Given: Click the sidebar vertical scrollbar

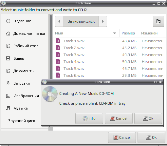Looking at the screenshot, I should (51, 47).
